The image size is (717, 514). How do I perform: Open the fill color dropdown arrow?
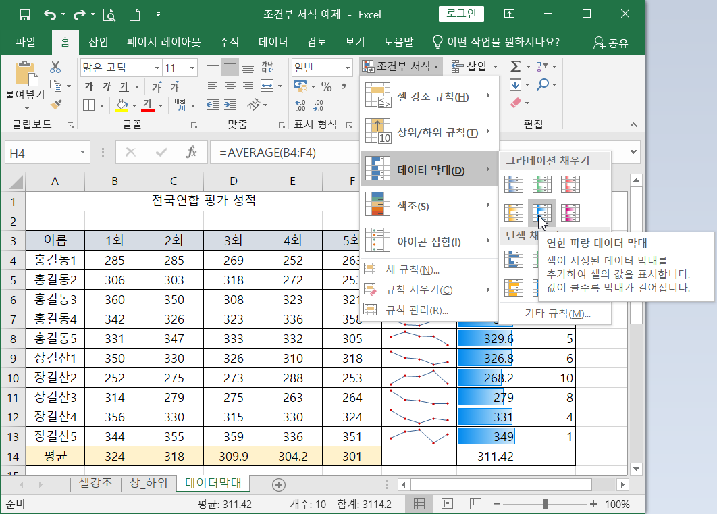134,105
